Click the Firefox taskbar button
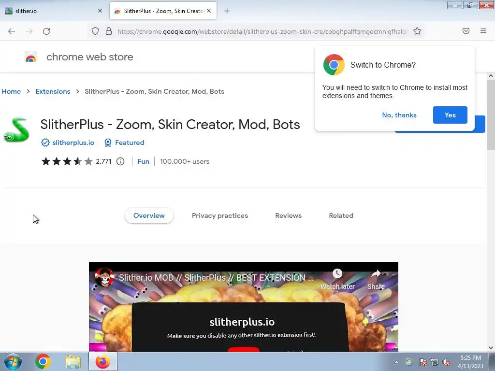The height and width of the screenshot is (371, 495). pyautogui.click(x=103, y=361)
